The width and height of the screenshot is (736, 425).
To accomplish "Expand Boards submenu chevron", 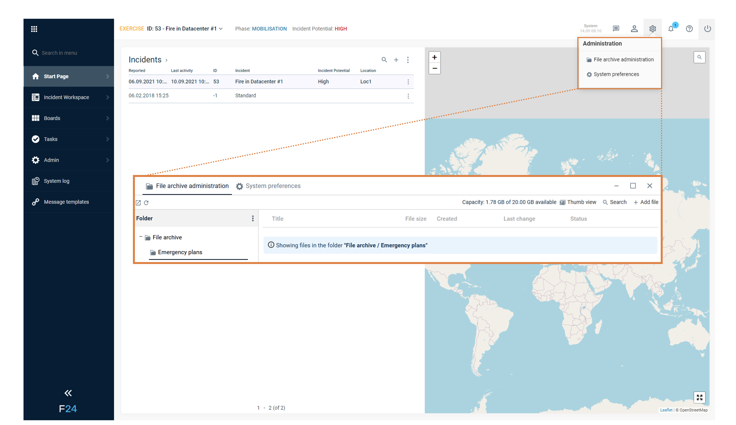I will tap(108, 118).
